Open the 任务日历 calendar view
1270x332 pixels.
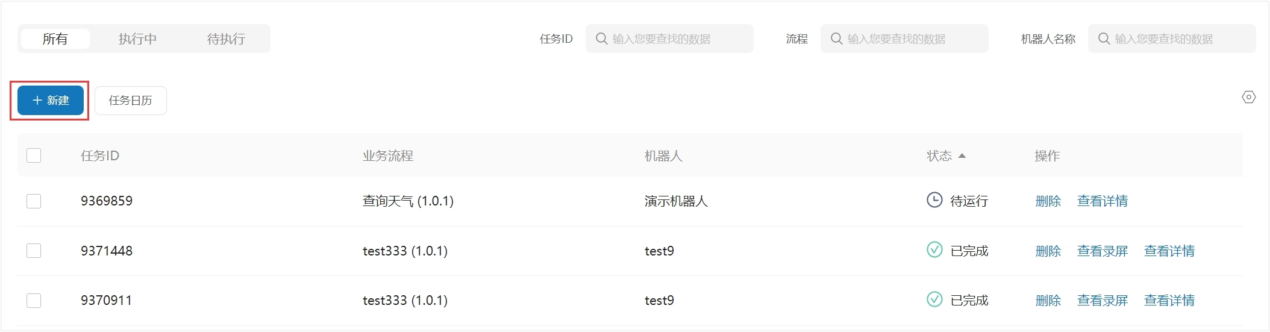pyautogui.click(x=130, y=100)
